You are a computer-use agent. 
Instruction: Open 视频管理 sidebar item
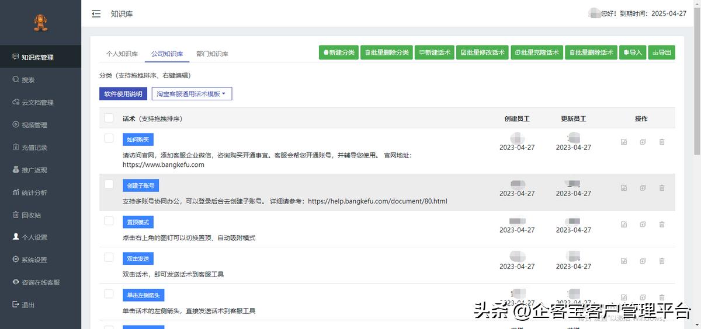[x=40, y=125]
